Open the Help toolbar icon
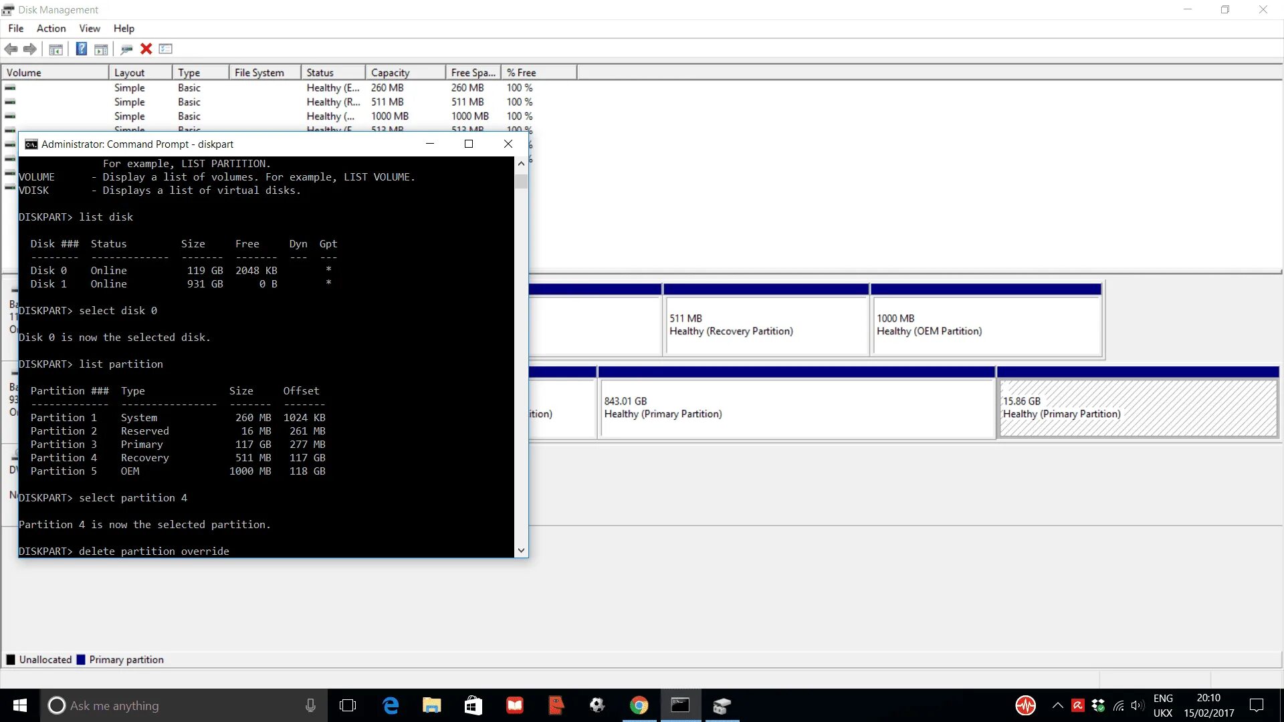 (81, 49)
